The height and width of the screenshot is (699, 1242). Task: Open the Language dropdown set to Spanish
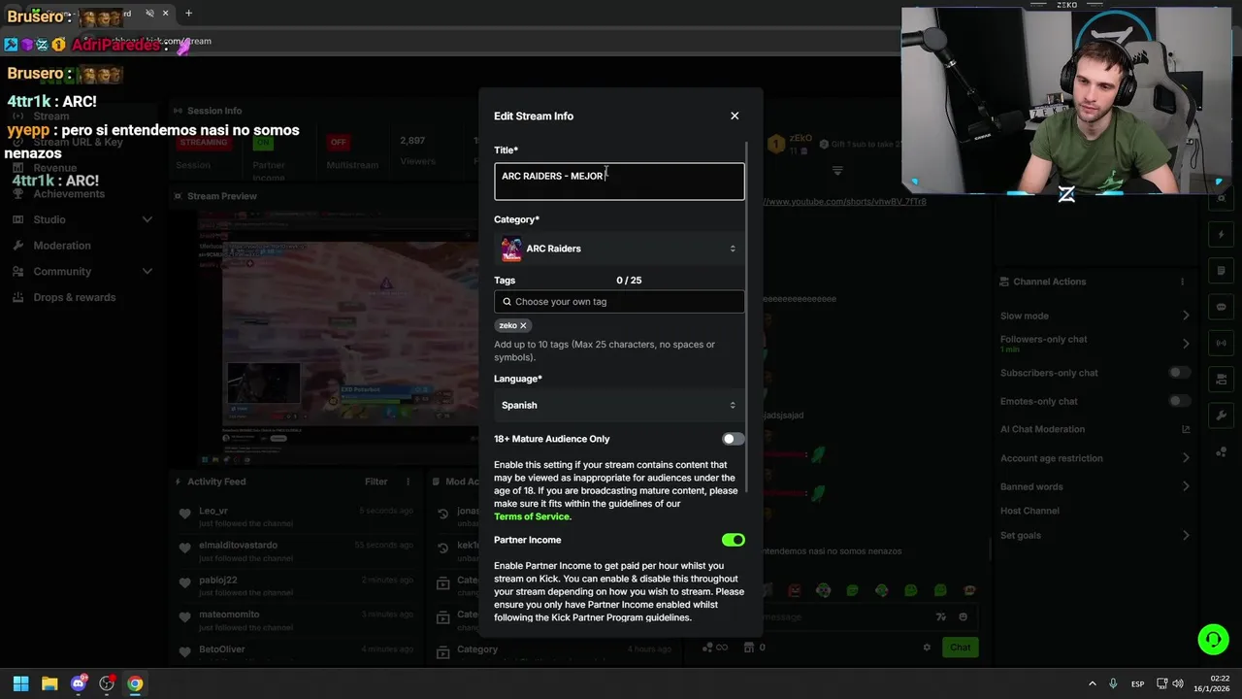click(x=619, y=405)
